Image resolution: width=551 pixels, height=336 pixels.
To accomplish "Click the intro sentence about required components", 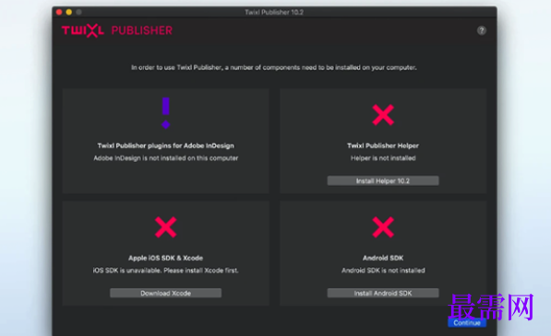I will 274,67.
